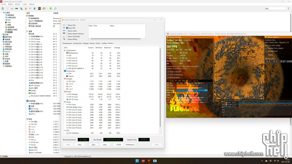
Task: Click the OSD panel black square toolbar icon
Action: pos(39,9)
